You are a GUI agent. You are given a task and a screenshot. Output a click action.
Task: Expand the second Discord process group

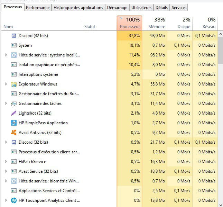coord(6,142)
